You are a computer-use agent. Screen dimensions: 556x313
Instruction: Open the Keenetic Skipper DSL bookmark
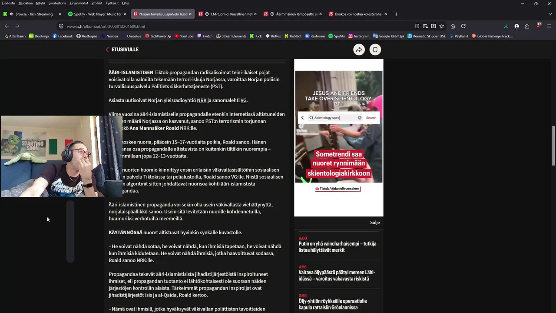(x=427, y=36)
